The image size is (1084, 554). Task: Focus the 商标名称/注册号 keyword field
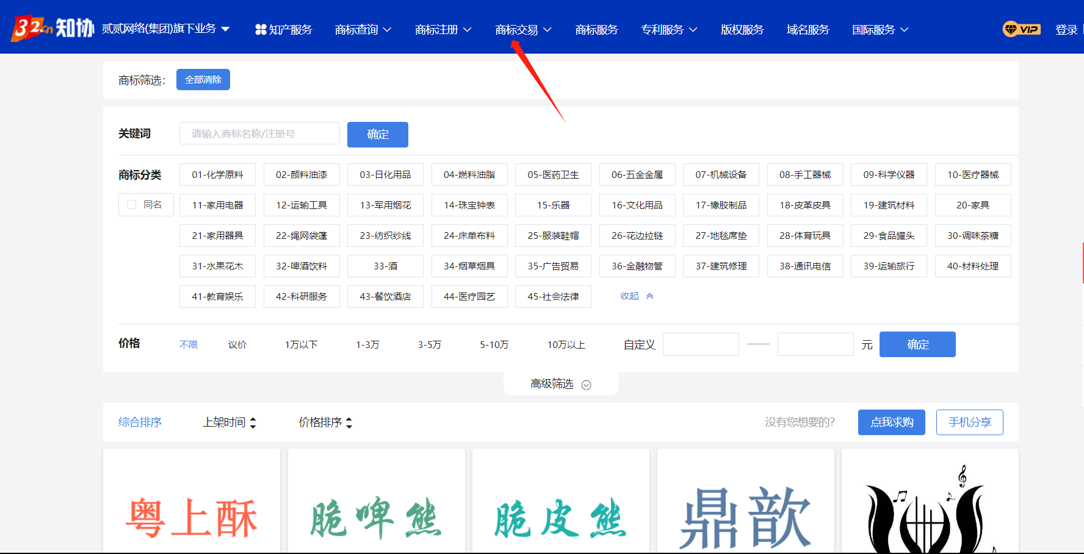(x=259, y=133)
